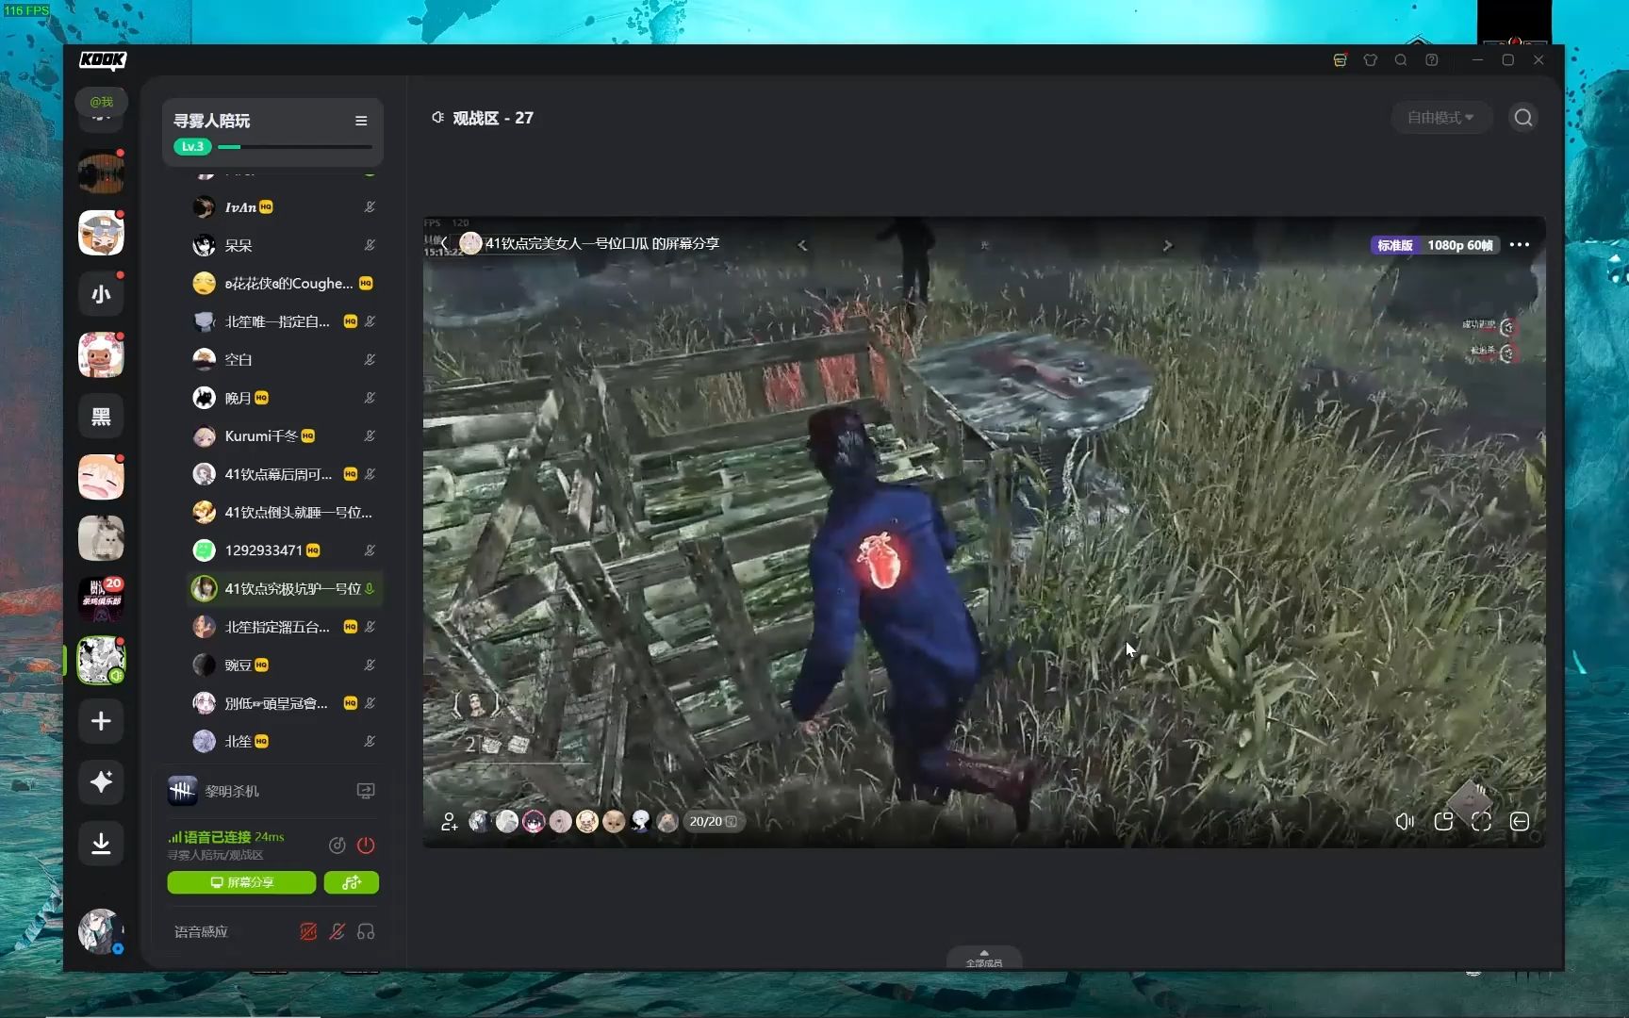Open the 语音感应 voice input mode selector
1629x1018 pixels.
tap(201, 932)
